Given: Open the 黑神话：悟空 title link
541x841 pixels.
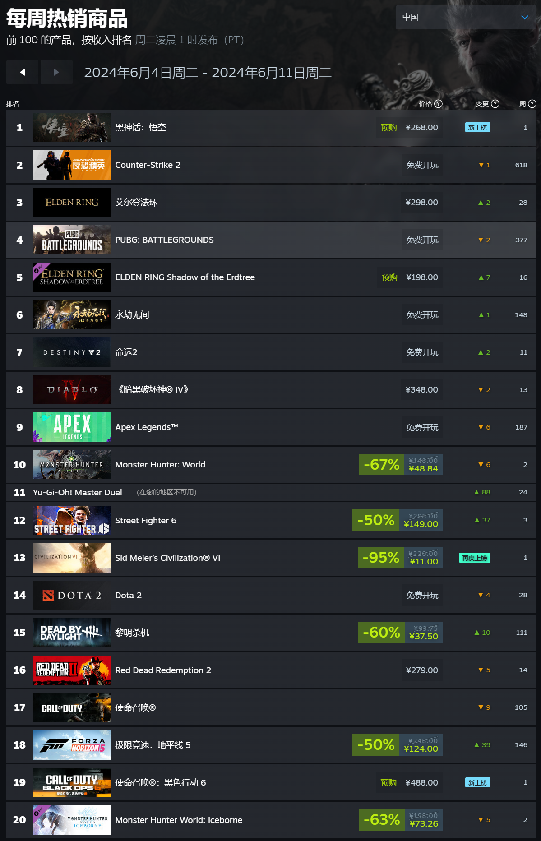Looking at the screenshot, I should 140,128.
